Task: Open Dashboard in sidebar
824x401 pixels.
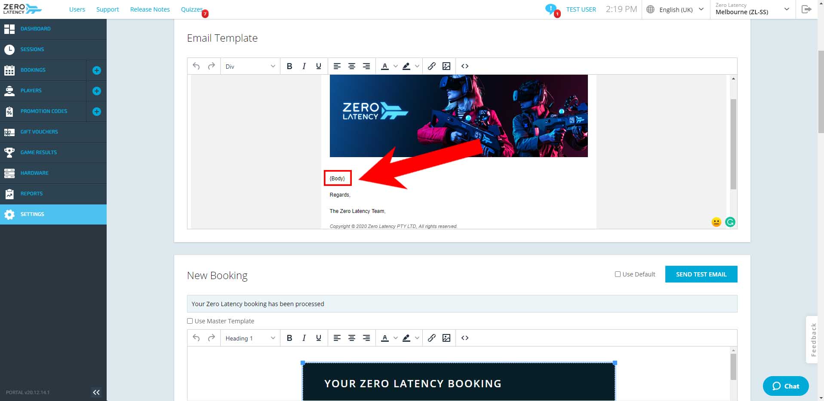Action: pos(53,29)
